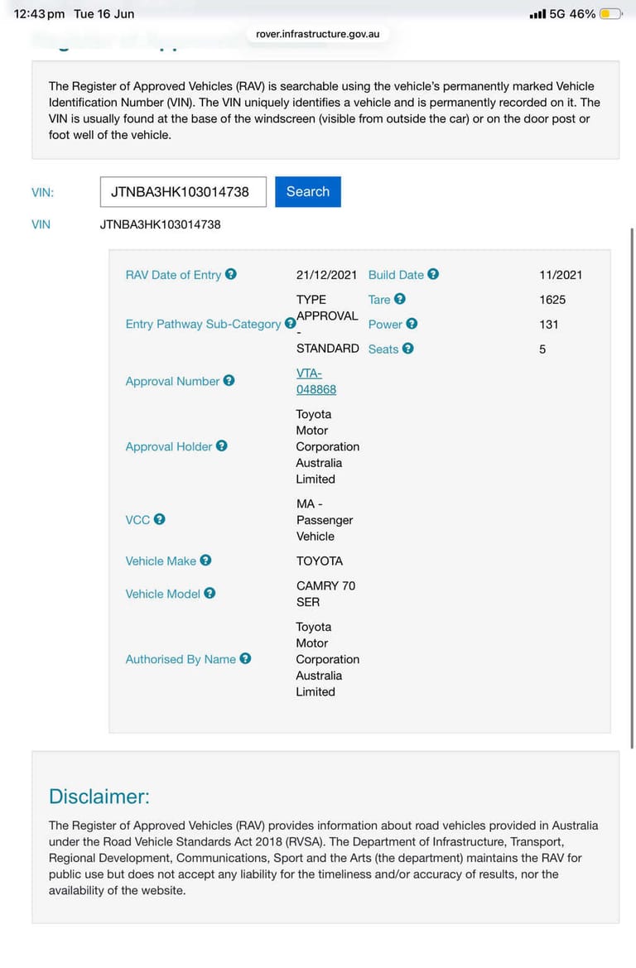Select the Approval Holder label
636x968 pixels.
tap(169, 446)
